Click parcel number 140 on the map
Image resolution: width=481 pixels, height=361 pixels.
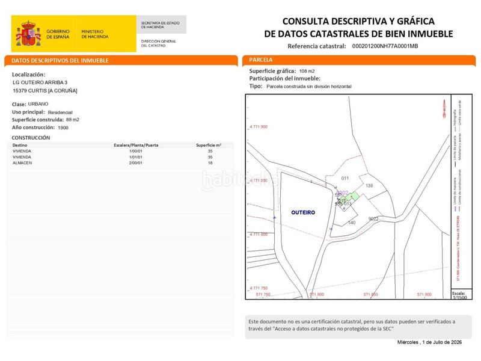[352, 223]
